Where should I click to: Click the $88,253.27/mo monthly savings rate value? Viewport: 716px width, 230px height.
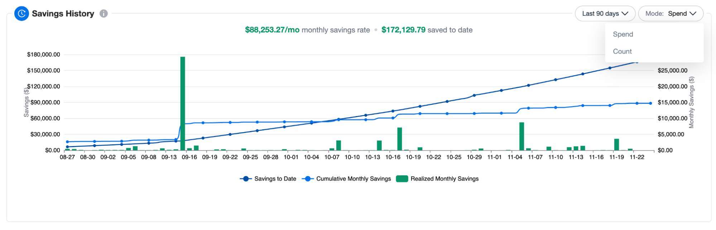[x=272, y=30]
